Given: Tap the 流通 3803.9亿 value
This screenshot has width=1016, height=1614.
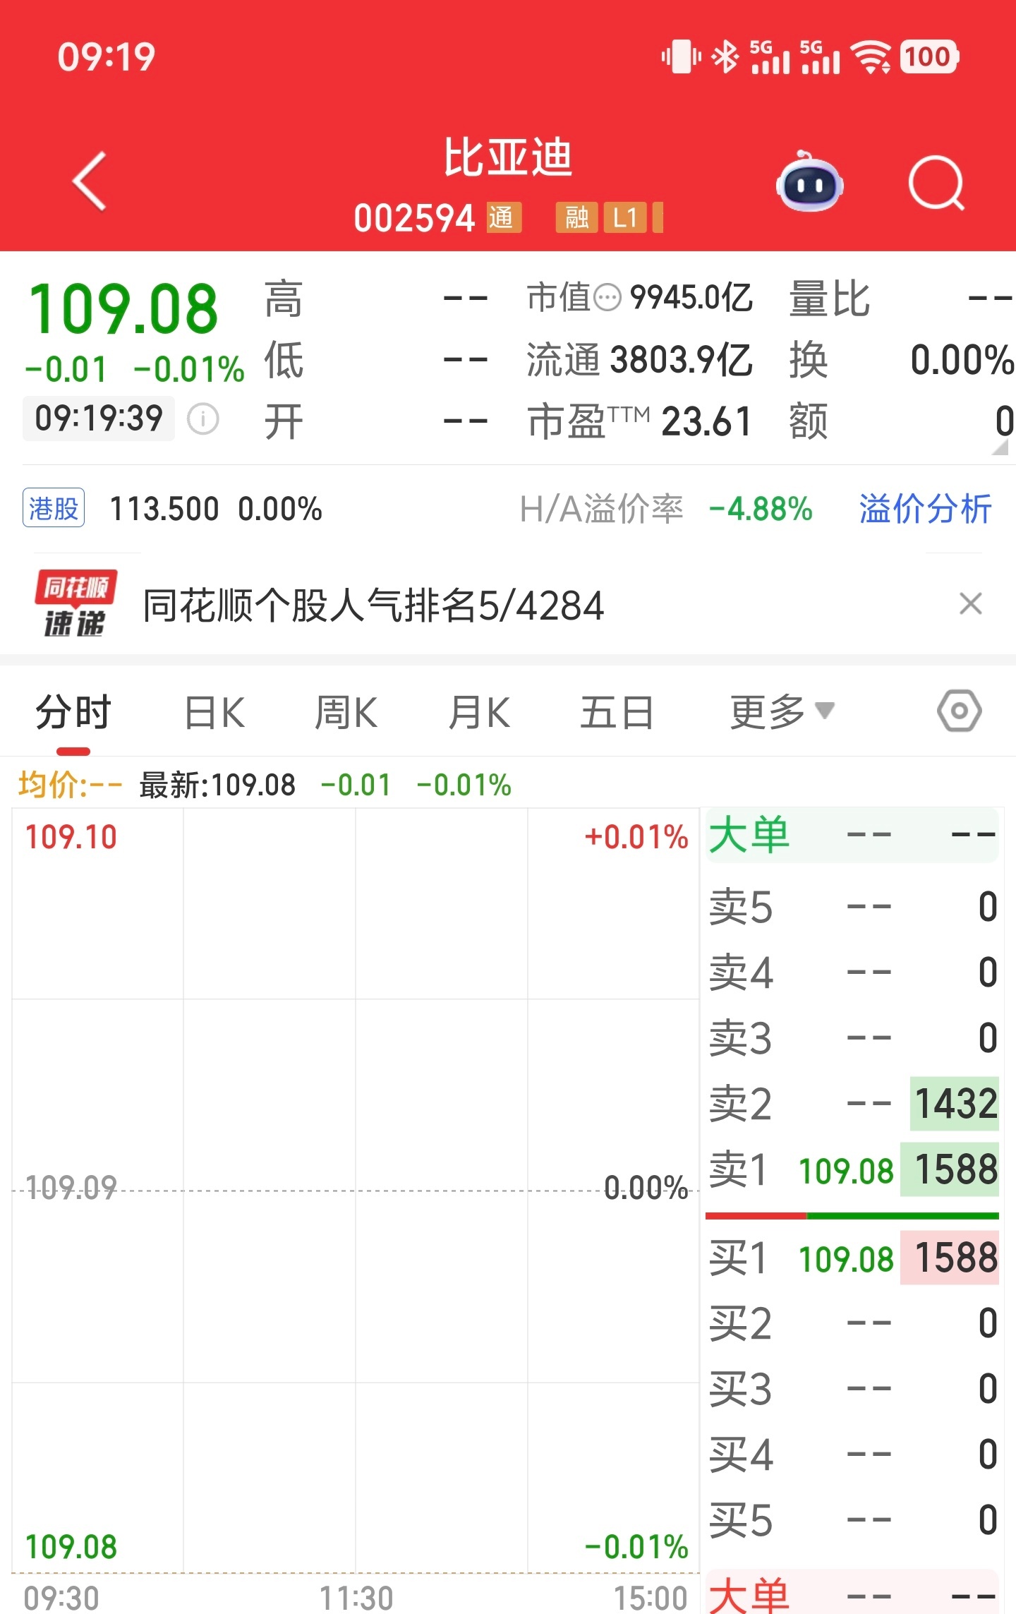Looking at the screenshot, I should click(x=682, y=359).
